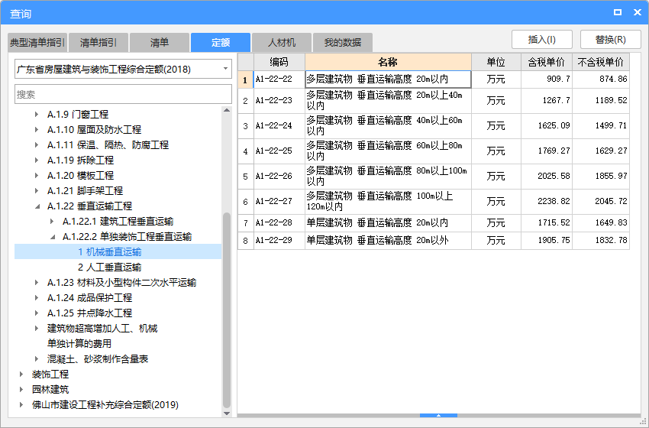The height and width of the screenshot is (428, 649).
Task: Collapse the A.1.22 垂直运输工程 node
Action: [x=37, y=206]
